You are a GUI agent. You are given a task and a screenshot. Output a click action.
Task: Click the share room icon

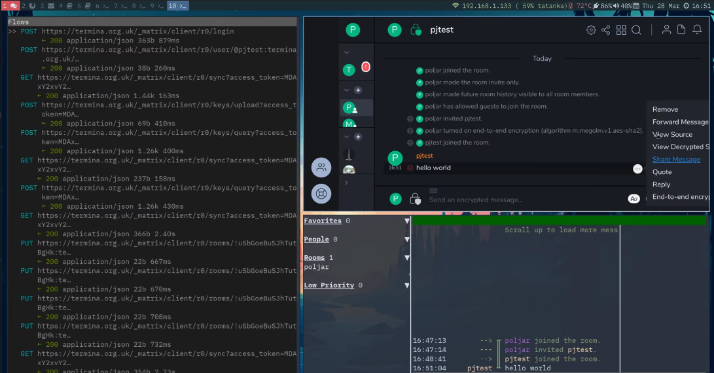coord(605,30)
